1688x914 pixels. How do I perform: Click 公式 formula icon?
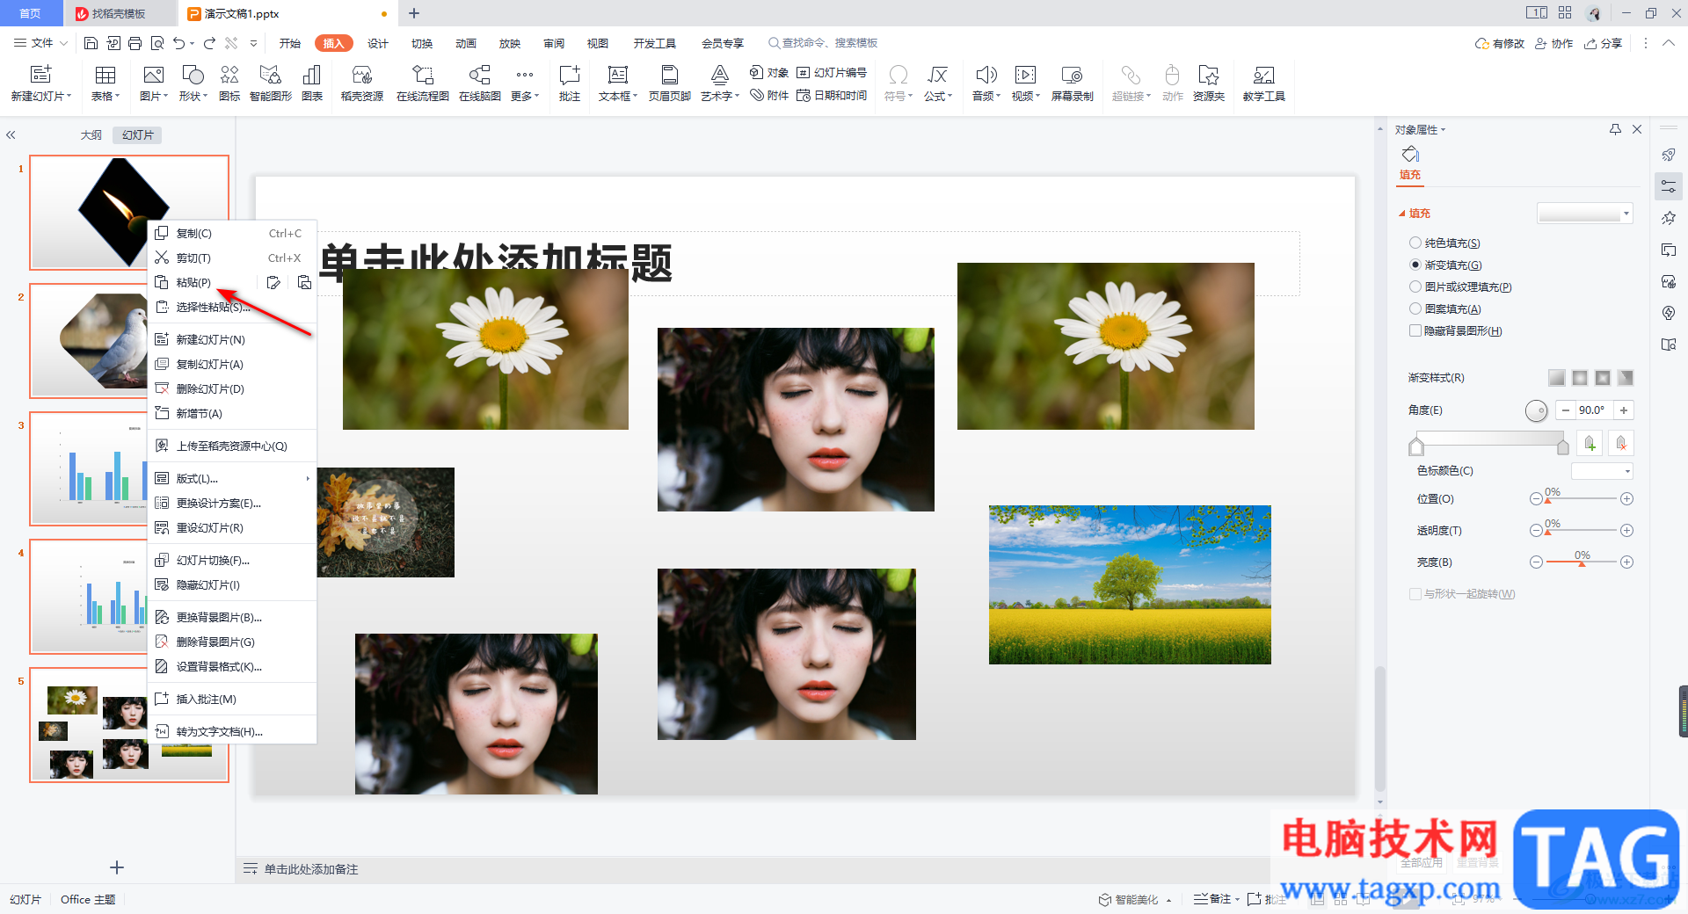[938, 83]
